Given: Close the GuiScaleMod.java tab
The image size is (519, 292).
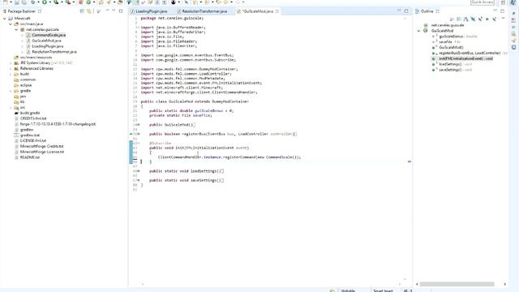Looking at the screenshot, I should point(277,11).
